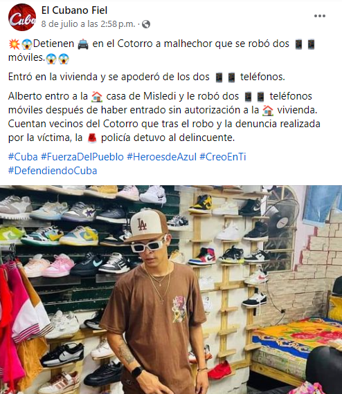Click the paragraph about Alberto and Misledi
The image size is (342, 394).
[x=164, y=117]
